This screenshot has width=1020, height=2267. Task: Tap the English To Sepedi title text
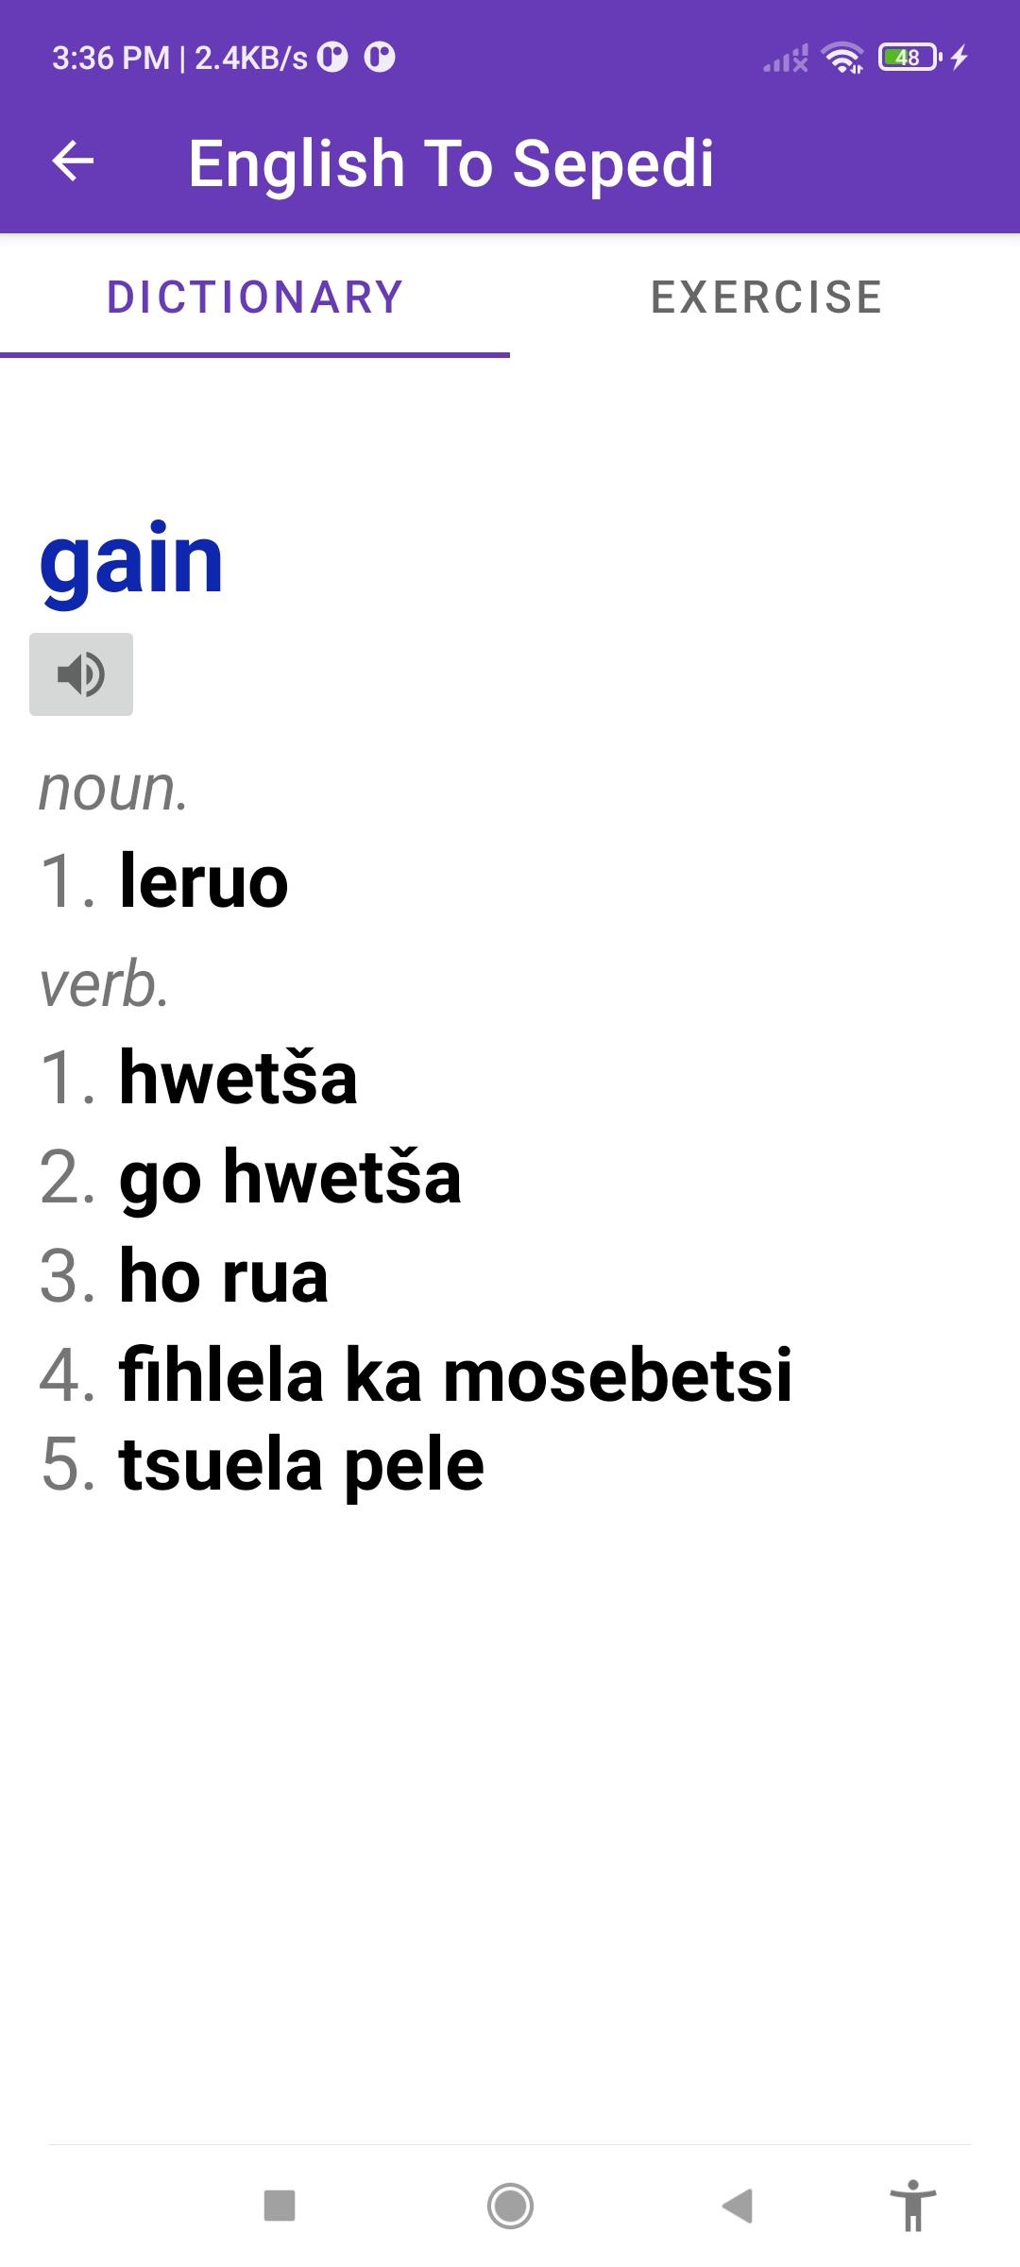(x=451, y=162)
